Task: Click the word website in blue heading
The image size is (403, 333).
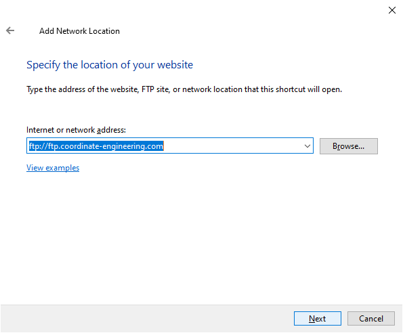Action: (175, 65)
